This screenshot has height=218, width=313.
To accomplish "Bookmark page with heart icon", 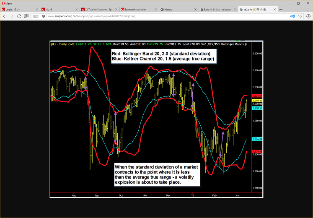I will point(300,16).
